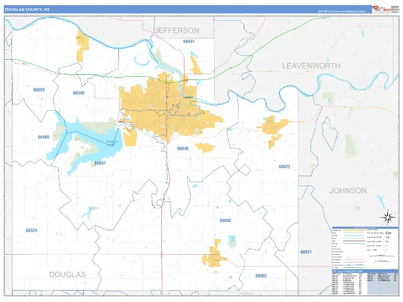This screenshot has height=302, width=403.
Task: Click ZIP code label 66021
Action: (306, 252)
